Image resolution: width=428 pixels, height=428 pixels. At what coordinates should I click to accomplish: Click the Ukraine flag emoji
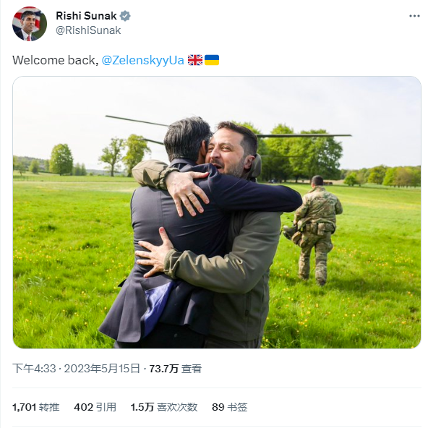click(x=212, y=60)
